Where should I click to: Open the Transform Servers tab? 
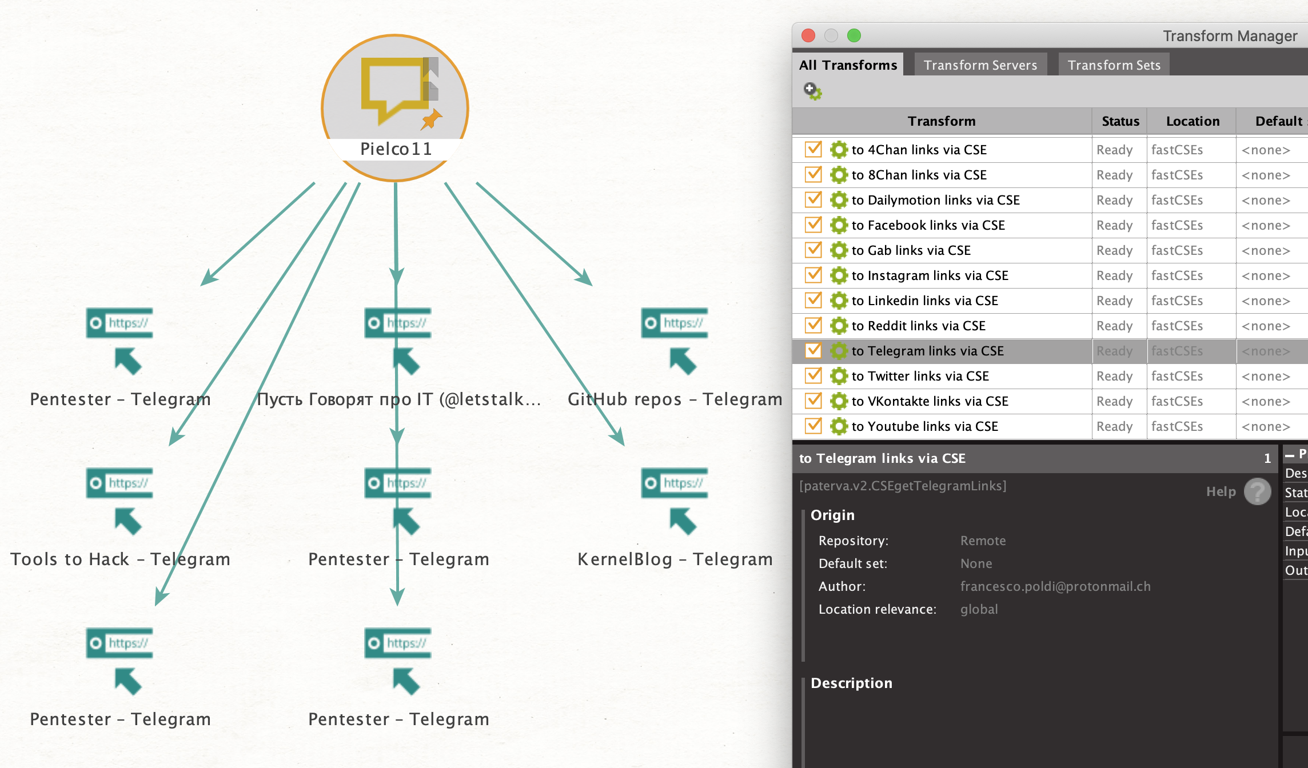click(980, 65)
